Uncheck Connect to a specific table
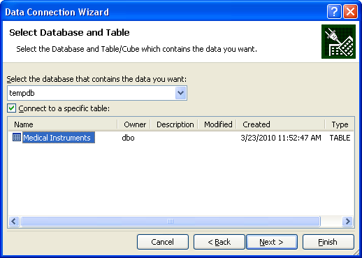Viewport: 362px width, 258px height. [x=11, y=108]
